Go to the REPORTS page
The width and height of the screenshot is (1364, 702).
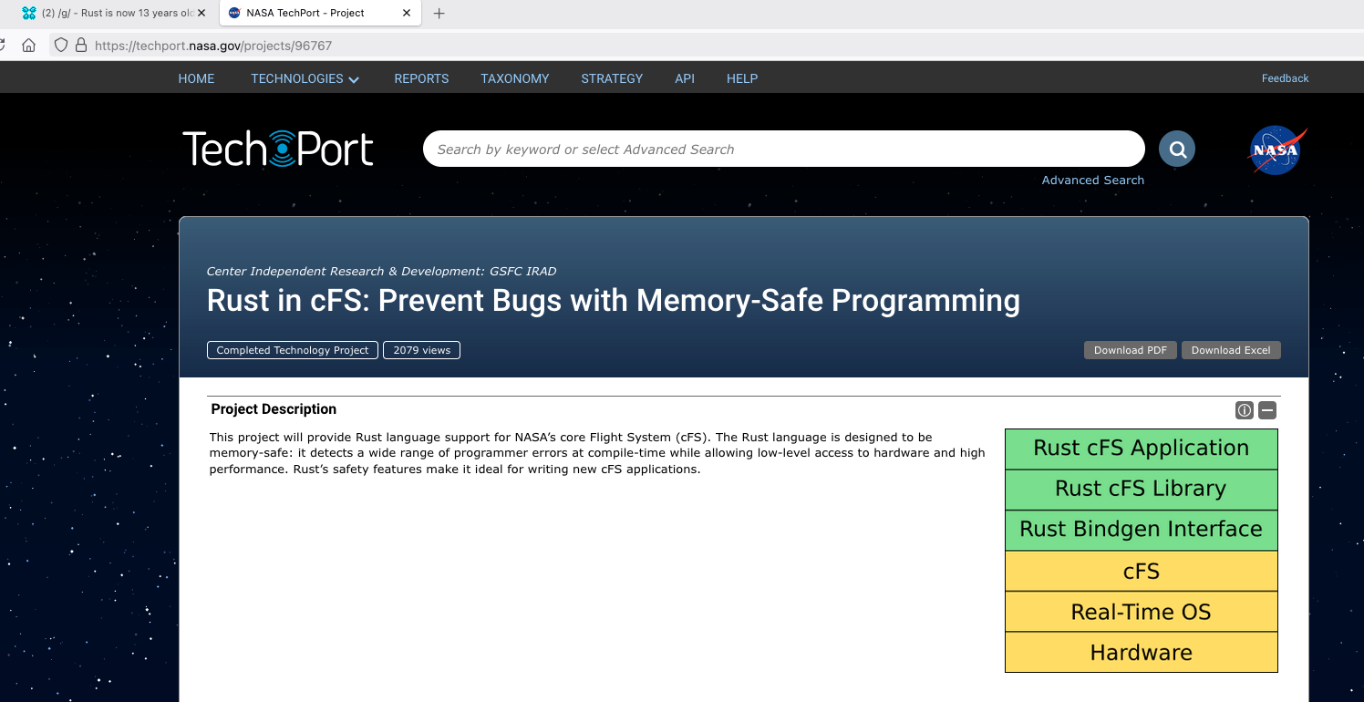click(421, 78)
